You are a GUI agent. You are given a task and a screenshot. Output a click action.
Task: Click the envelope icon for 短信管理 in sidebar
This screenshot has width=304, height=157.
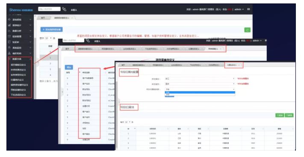[9, 36]
